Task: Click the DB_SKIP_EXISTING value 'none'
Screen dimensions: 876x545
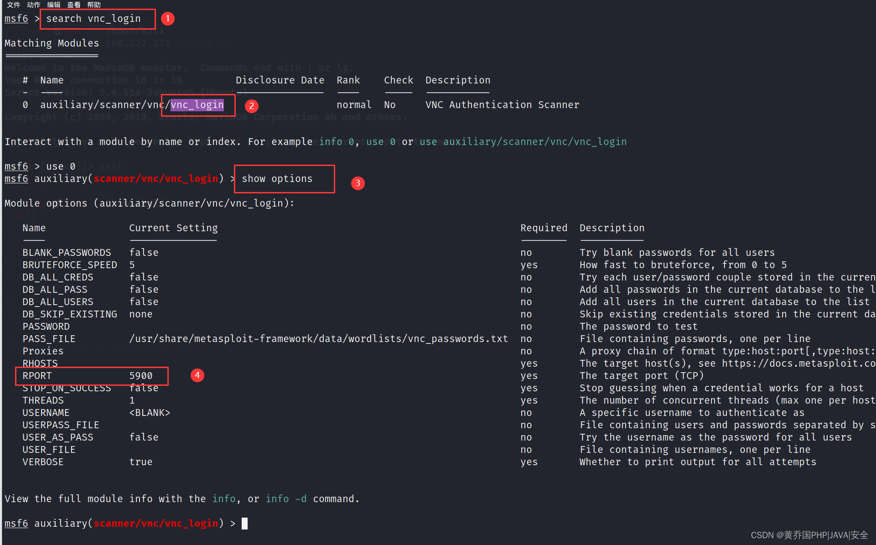Action: coord(141,314)
